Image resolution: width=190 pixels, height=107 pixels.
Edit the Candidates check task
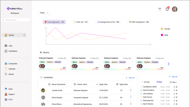point(174,87)
